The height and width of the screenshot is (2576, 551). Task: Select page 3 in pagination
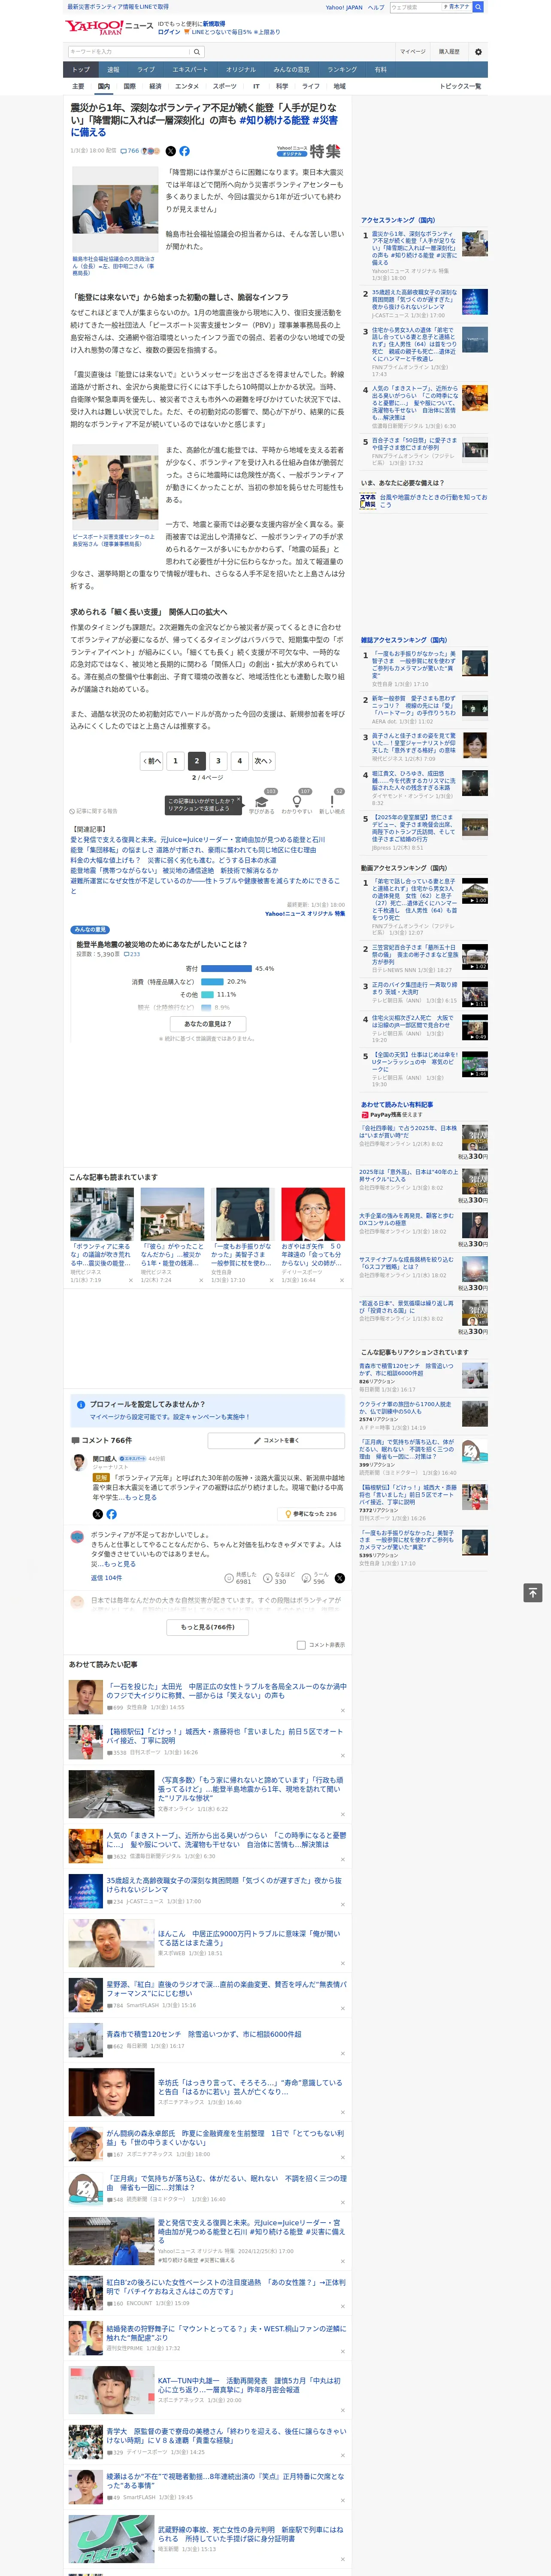(x=218, y=761)
